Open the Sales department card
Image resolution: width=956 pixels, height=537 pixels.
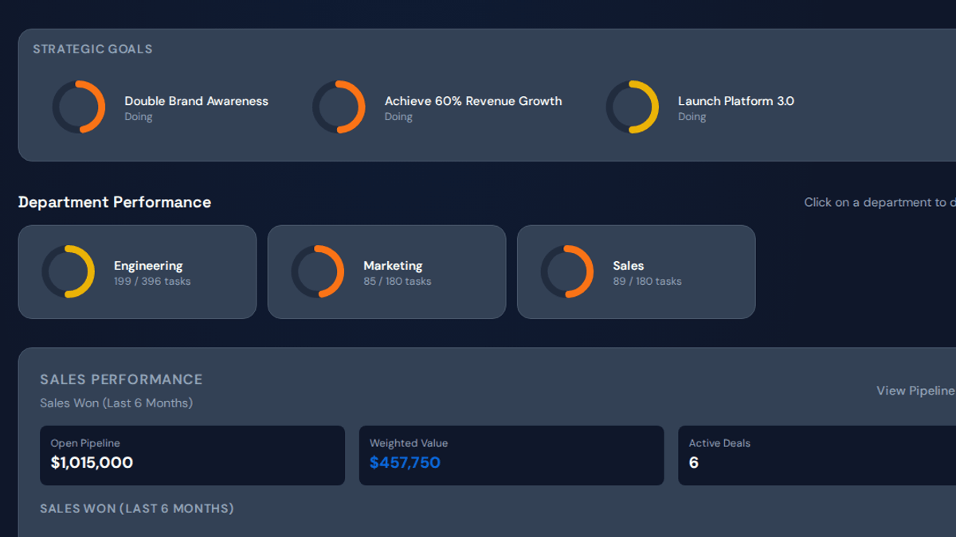(x=636, y=272)
